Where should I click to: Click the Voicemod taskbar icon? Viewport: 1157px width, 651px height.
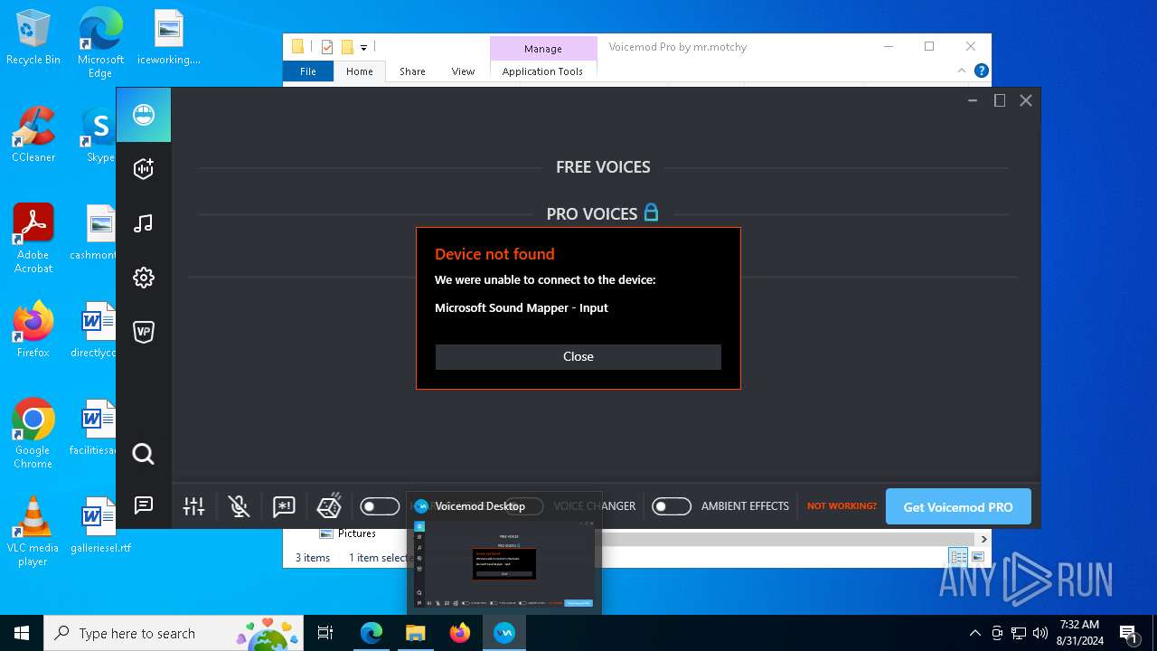coord(504,633)
